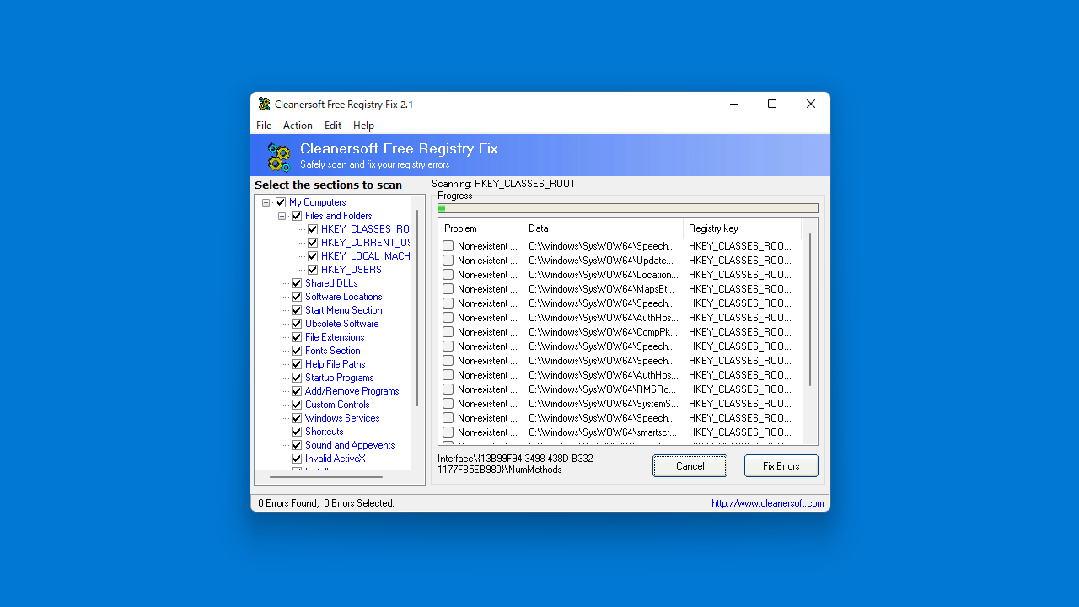1079x607 pixels.
Task: Select the Custom Controls tree item
Action: [x=337, y=405]
